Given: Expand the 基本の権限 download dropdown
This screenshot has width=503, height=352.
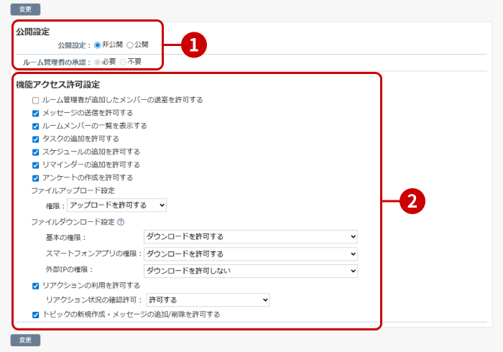Looking at the screenshot, I should (250, 236).
